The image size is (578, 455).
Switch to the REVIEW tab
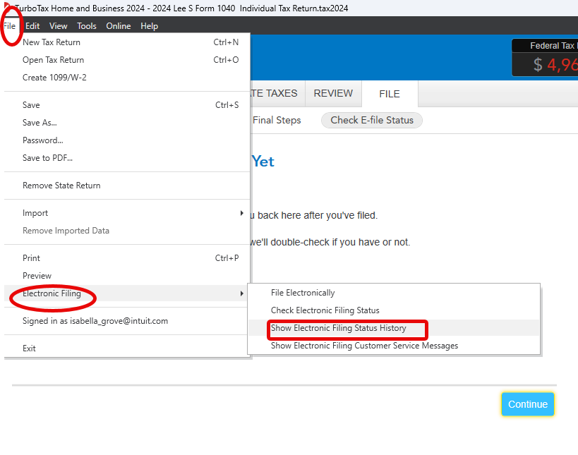[x=333, y=94]
